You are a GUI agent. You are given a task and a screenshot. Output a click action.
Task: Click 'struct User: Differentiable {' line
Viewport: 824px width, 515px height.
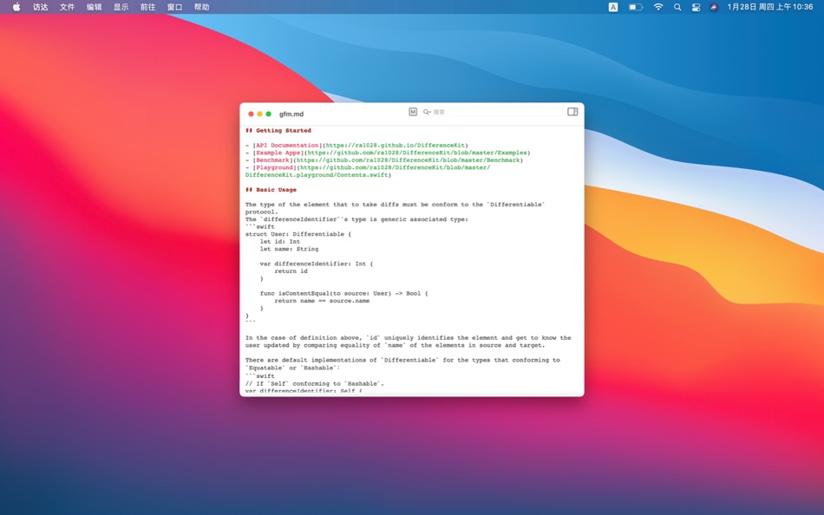[298, 234]
